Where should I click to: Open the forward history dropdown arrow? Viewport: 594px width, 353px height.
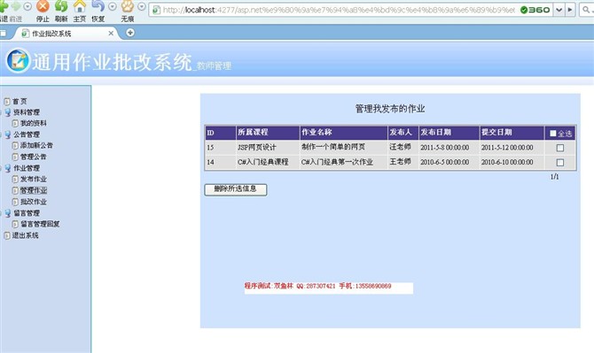click(27, 6)
